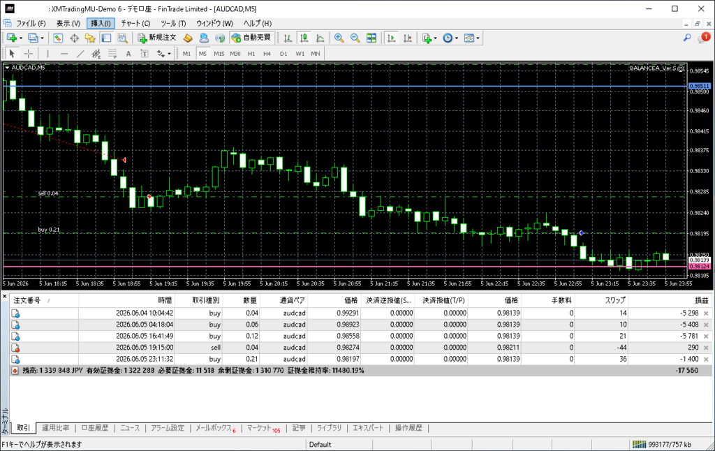Switch chart to bar chart
Viewport: 715px width, 451px height.
click(288, 38)
